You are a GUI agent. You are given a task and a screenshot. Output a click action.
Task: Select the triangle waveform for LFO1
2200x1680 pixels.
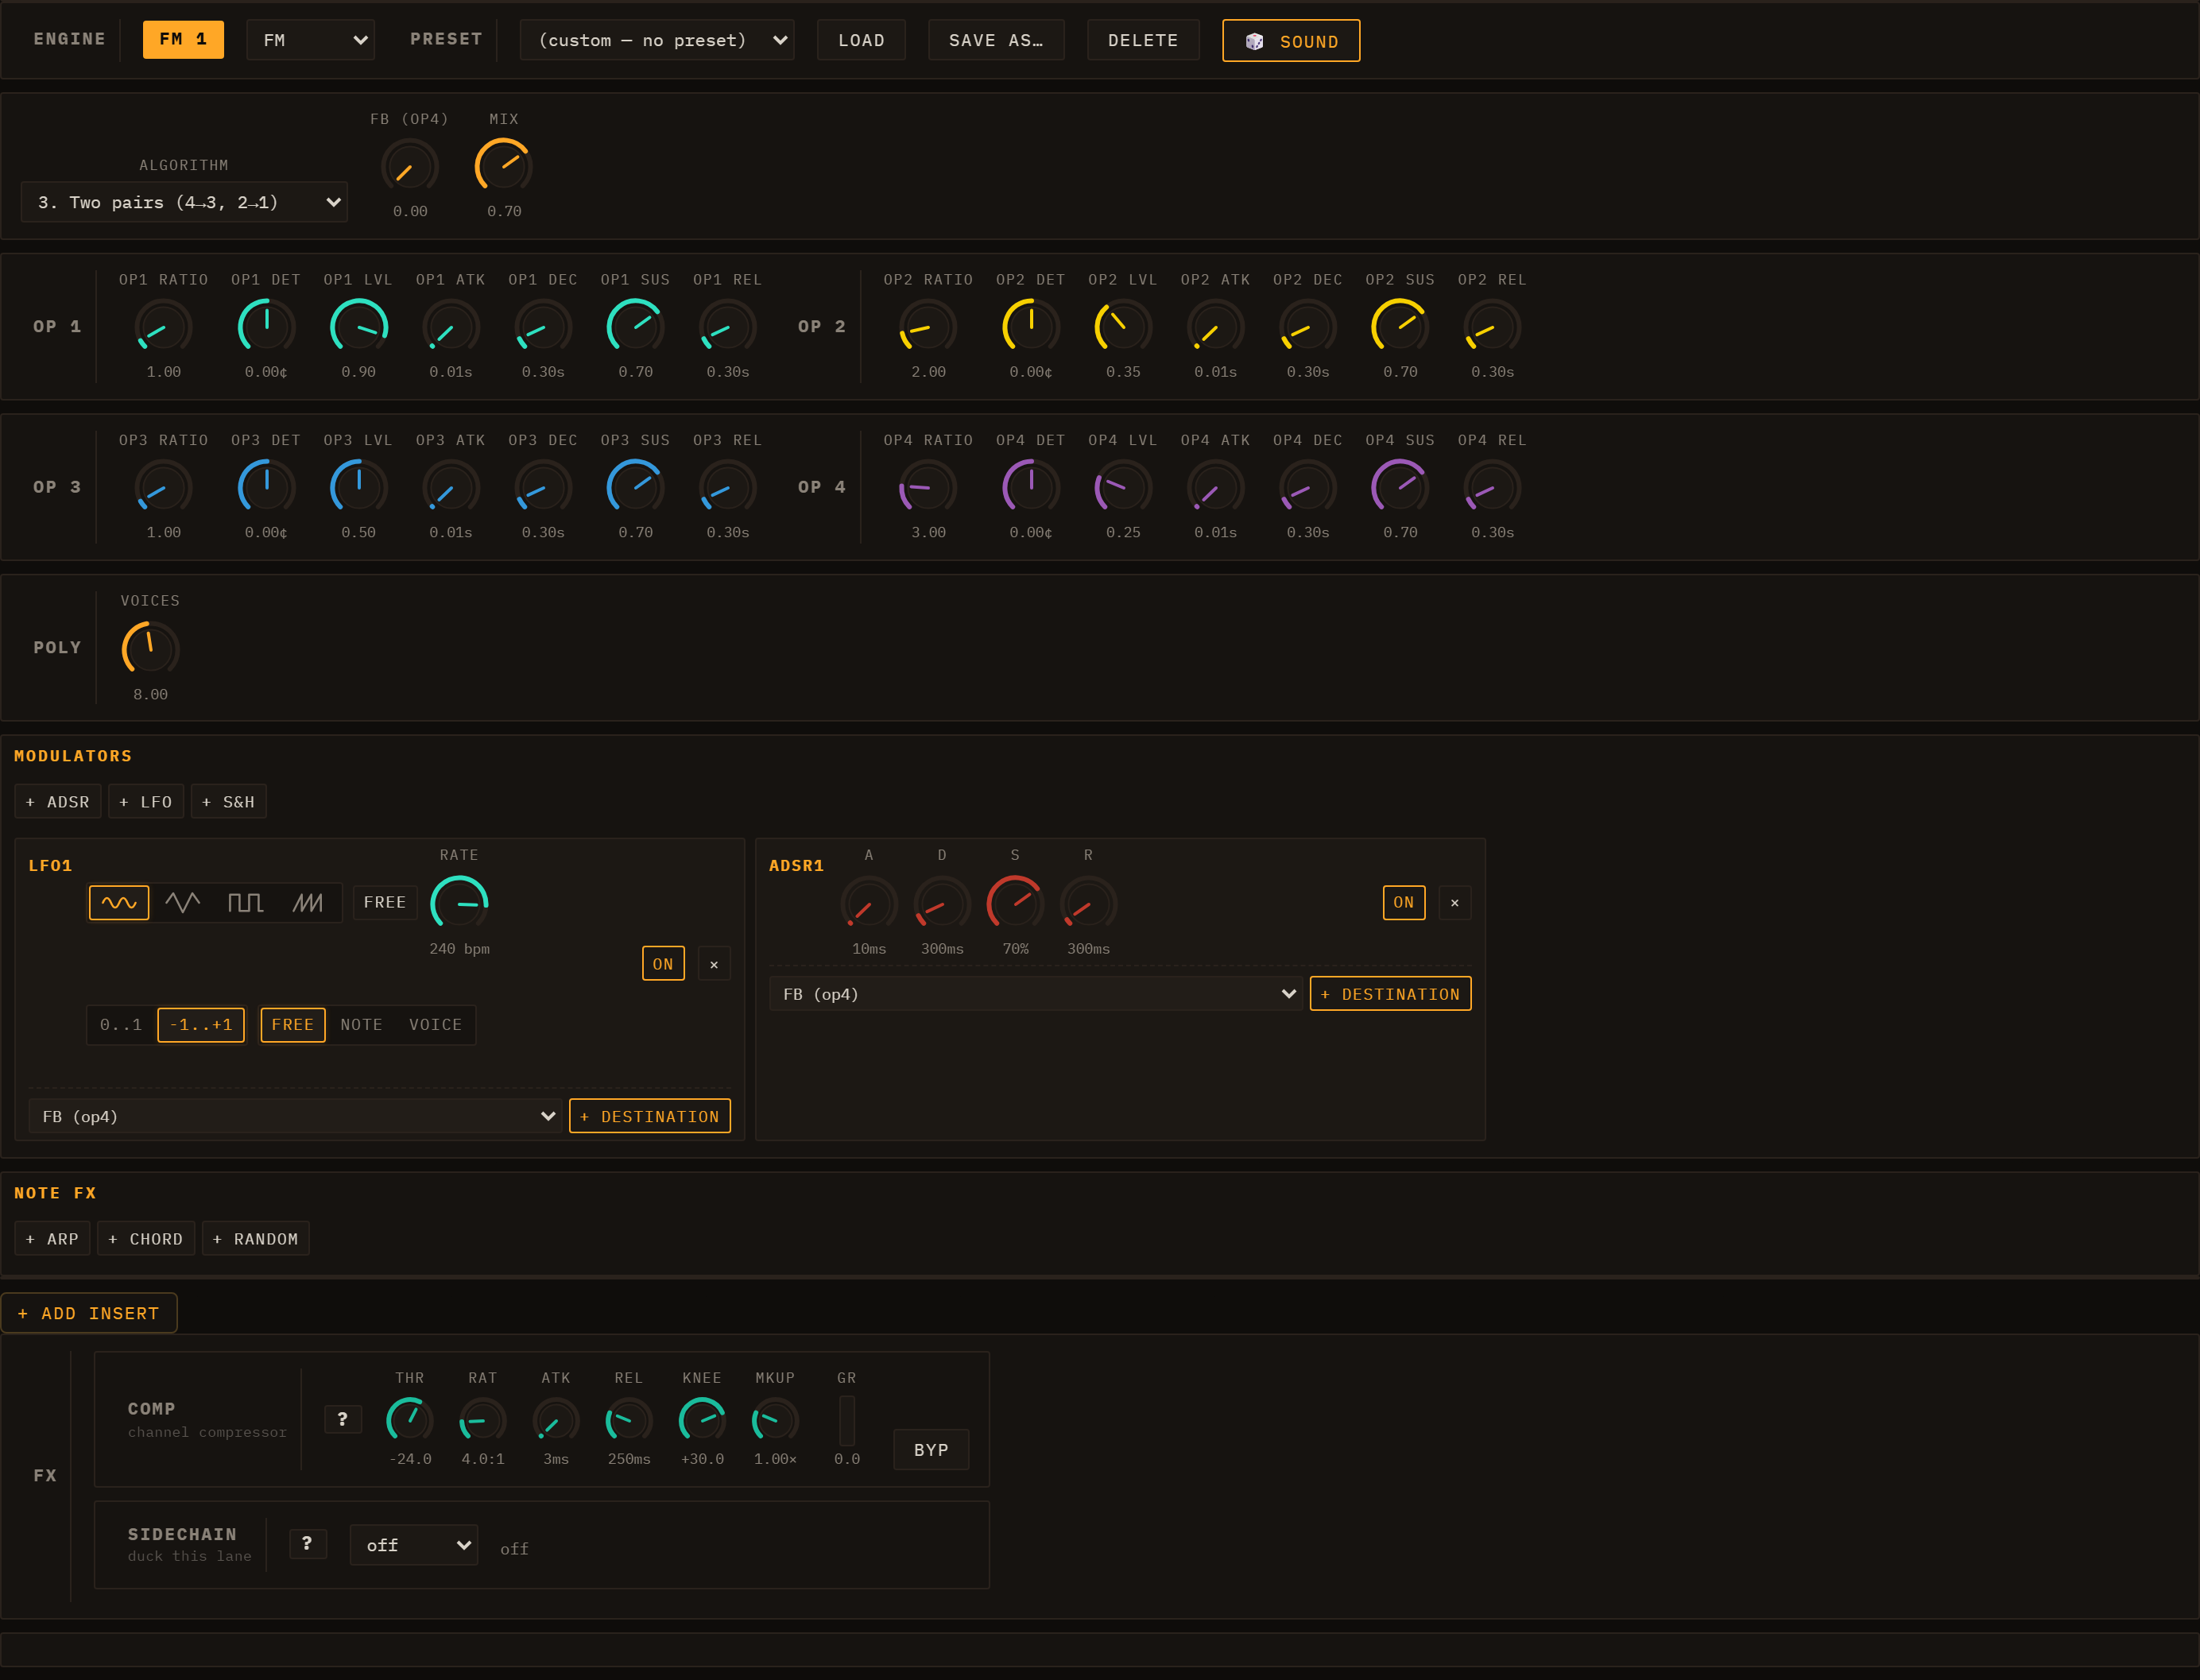click(182, 902)
